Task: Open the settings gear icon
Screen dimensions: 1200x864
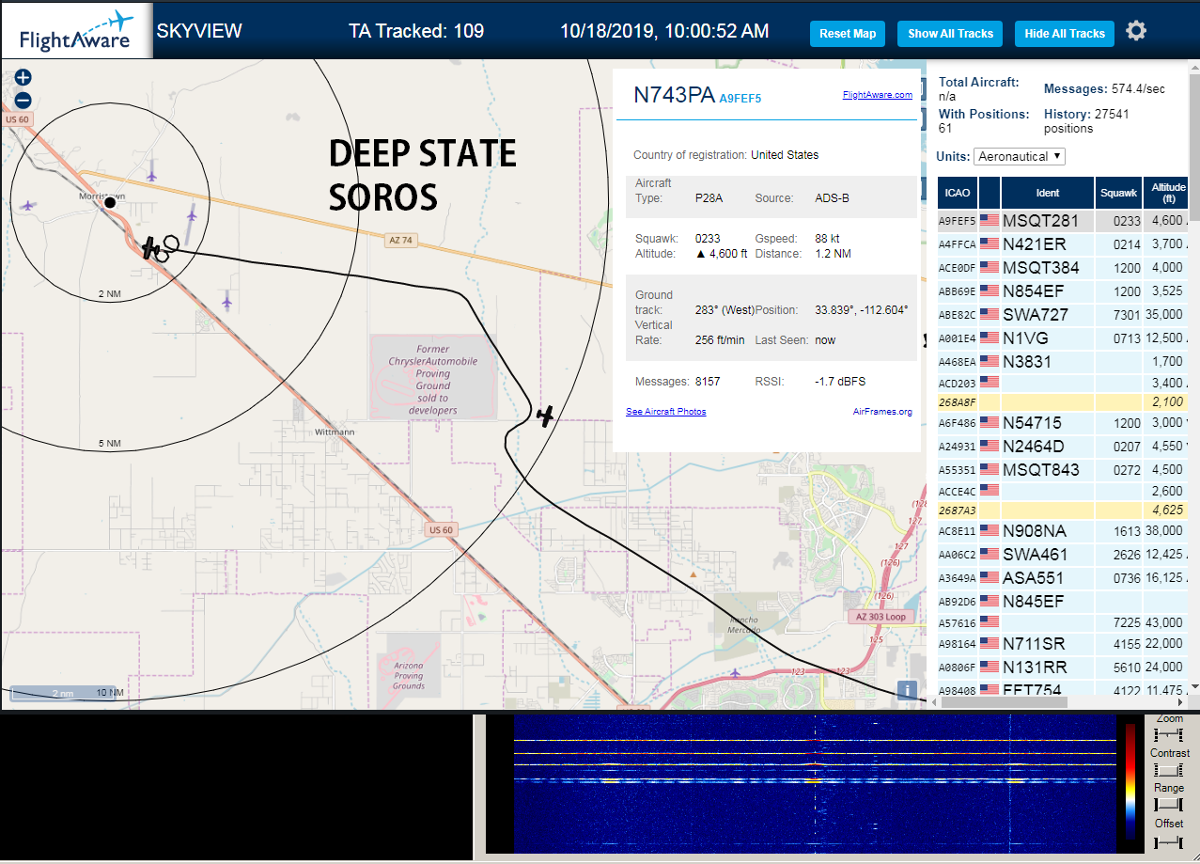Action: tap(1136, 31)
